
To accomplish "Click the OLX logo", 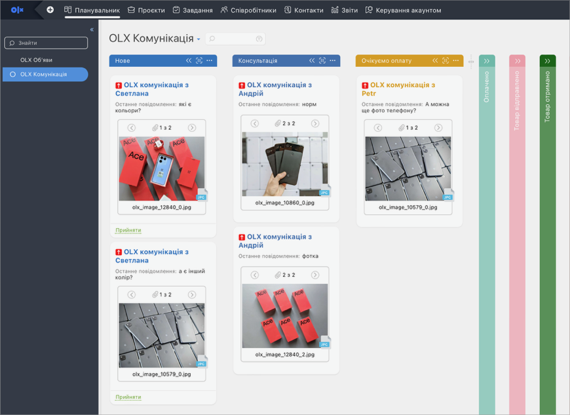I will [x=17, y=10].
